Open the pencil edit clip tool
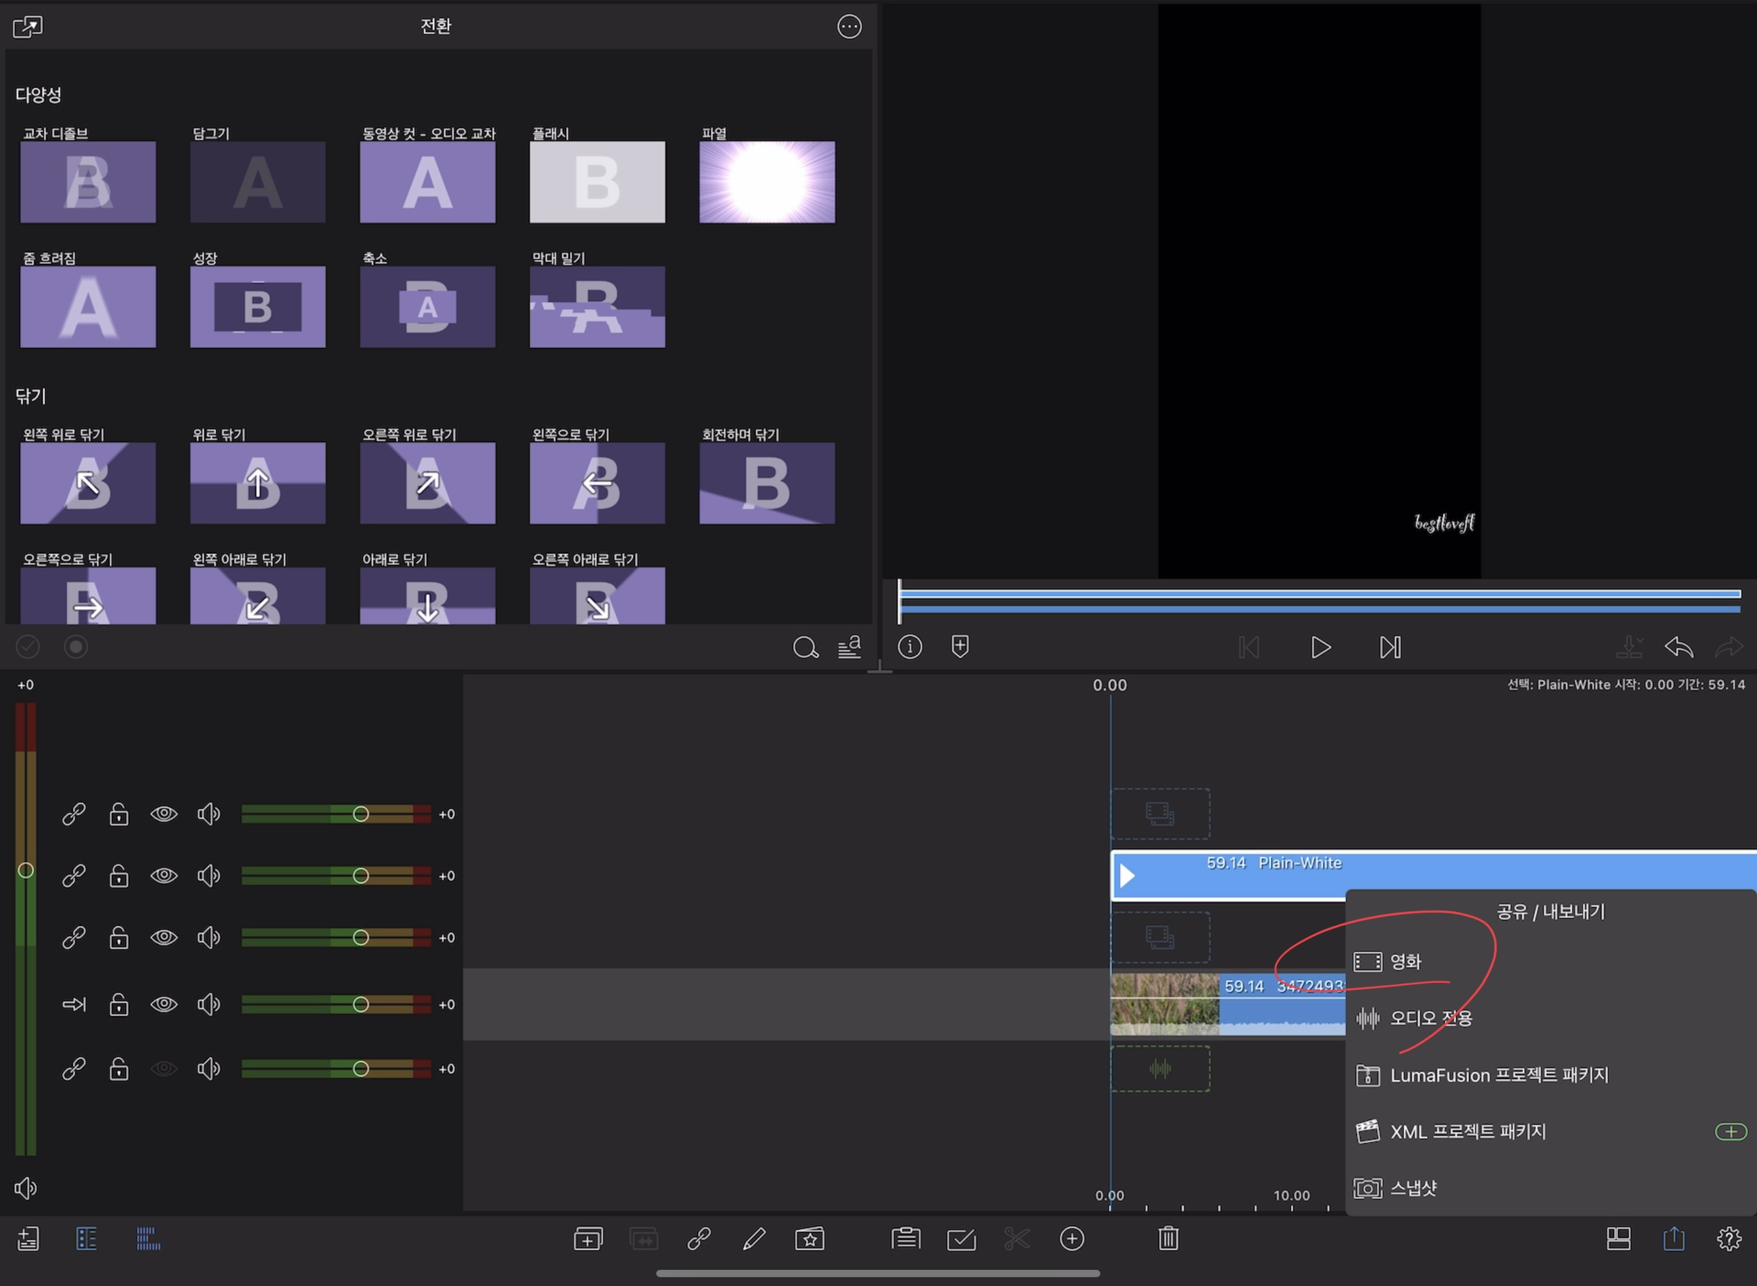The width and height of the screenshot is (1757, 1286). click(x=753, y=1238)
